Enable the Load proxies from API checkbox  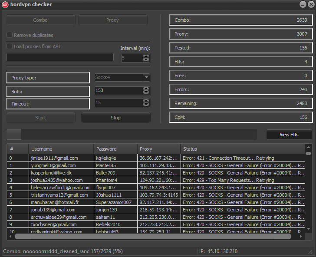[x=10, y=46]
